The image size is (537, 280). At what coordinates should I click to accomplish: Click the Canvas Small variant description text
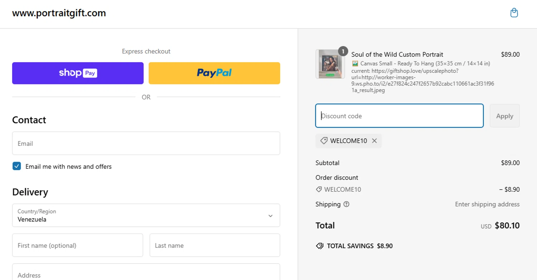point(421,63)
